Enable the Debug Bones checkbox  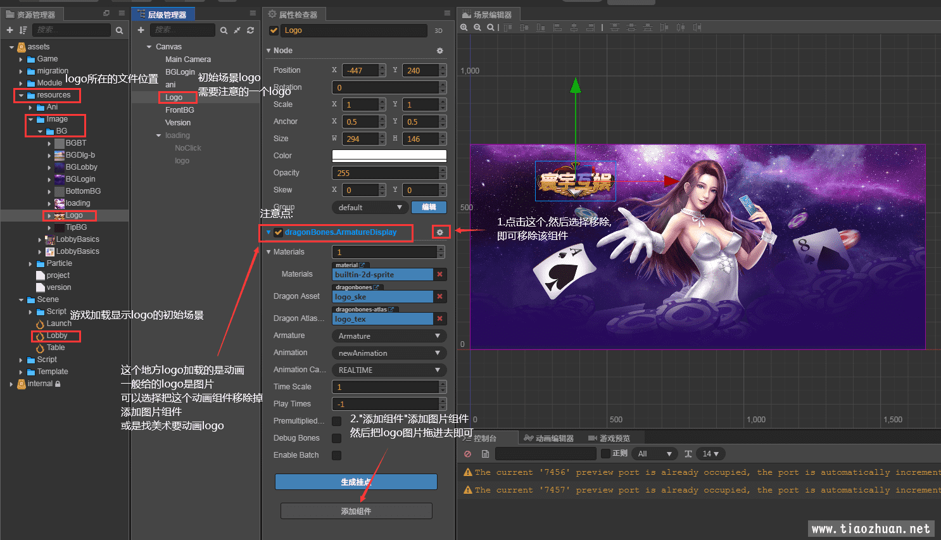(336, 438)
